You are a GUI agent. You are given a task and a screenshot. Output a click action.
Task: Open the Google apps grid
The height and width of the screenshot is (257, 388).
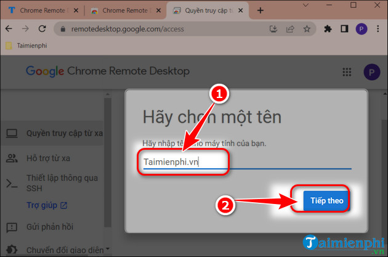coord(347,72)
